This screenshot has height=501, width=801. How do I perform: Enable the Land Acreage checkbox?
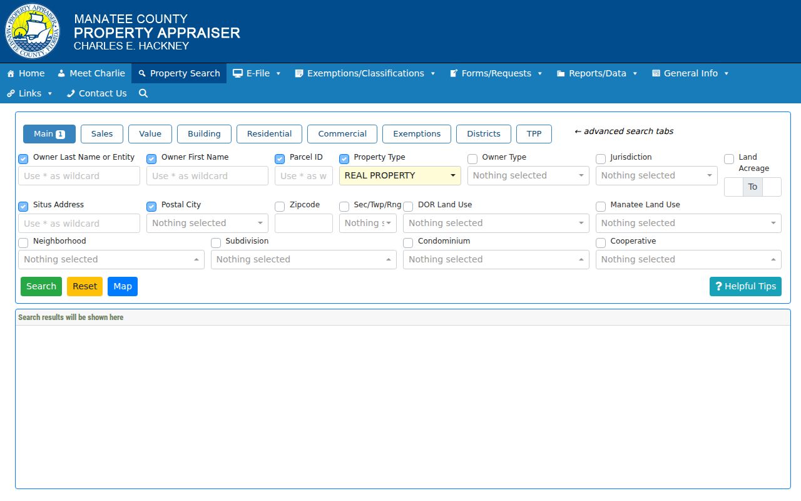729,159
